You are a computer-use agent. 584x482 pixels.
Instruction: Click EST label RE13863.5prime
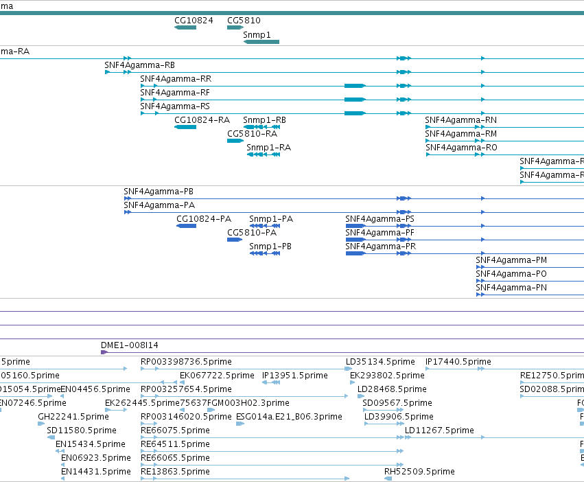[175, 472]
